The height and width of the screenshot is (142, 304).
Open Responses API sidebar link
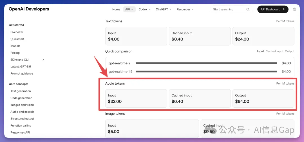tap(20, 132)
